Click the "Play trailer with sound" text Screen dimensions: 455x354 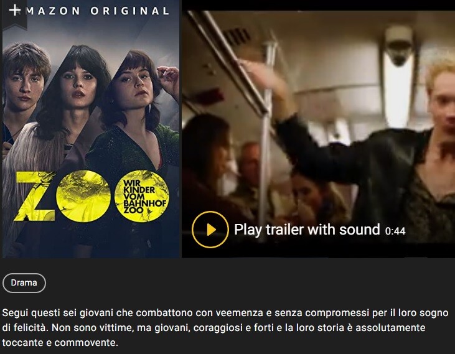307,230
